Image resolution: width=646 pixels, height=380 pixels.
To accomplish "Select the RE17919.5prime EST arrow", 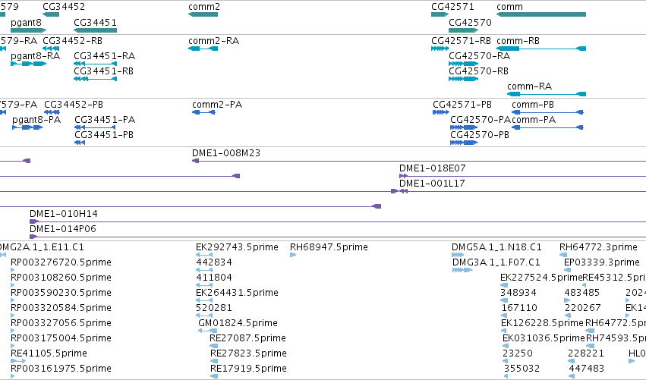I will (x=214, y=377).
